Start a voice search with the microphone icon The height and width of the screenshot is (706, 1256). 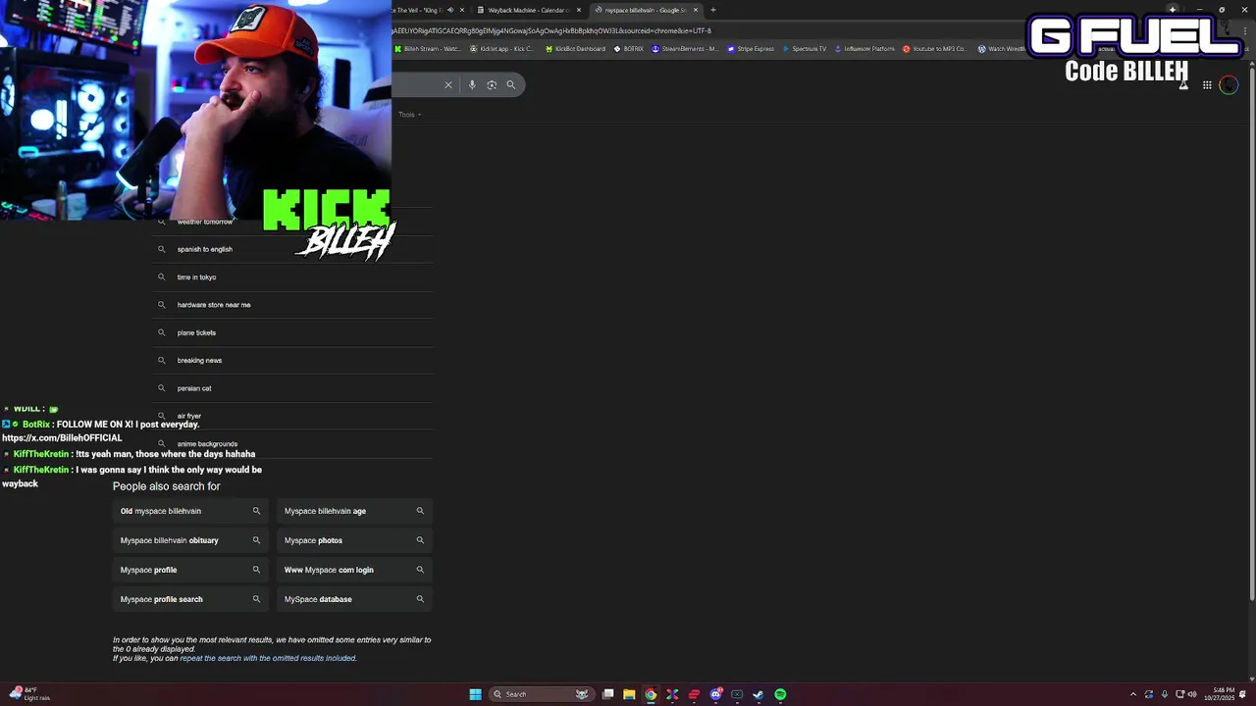tap(472, 84)
